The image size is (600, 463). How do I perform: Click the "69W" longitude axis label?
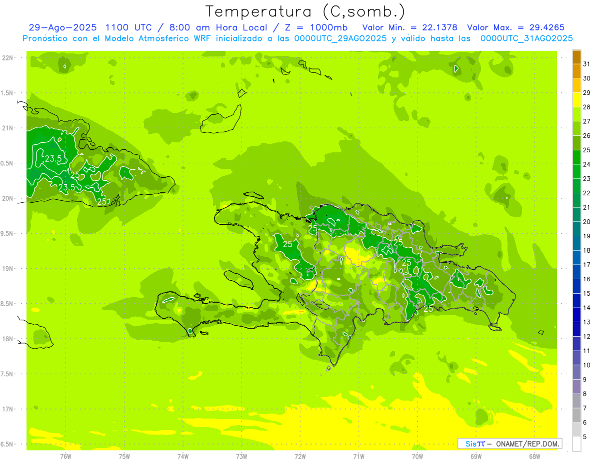click(x=476, y=457)
